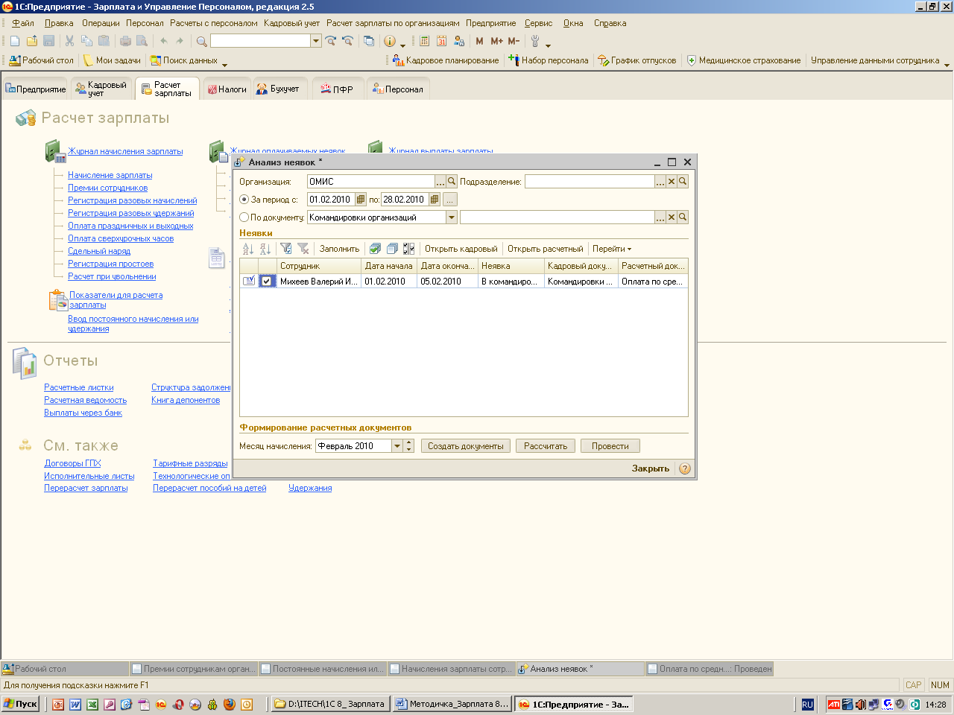Click the M- memory subtract icon

514,41
